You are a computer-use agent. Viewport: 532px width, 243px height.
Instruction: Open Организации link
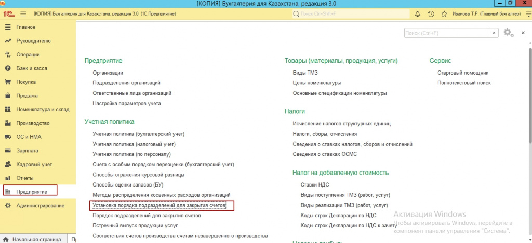click(108, 73)
